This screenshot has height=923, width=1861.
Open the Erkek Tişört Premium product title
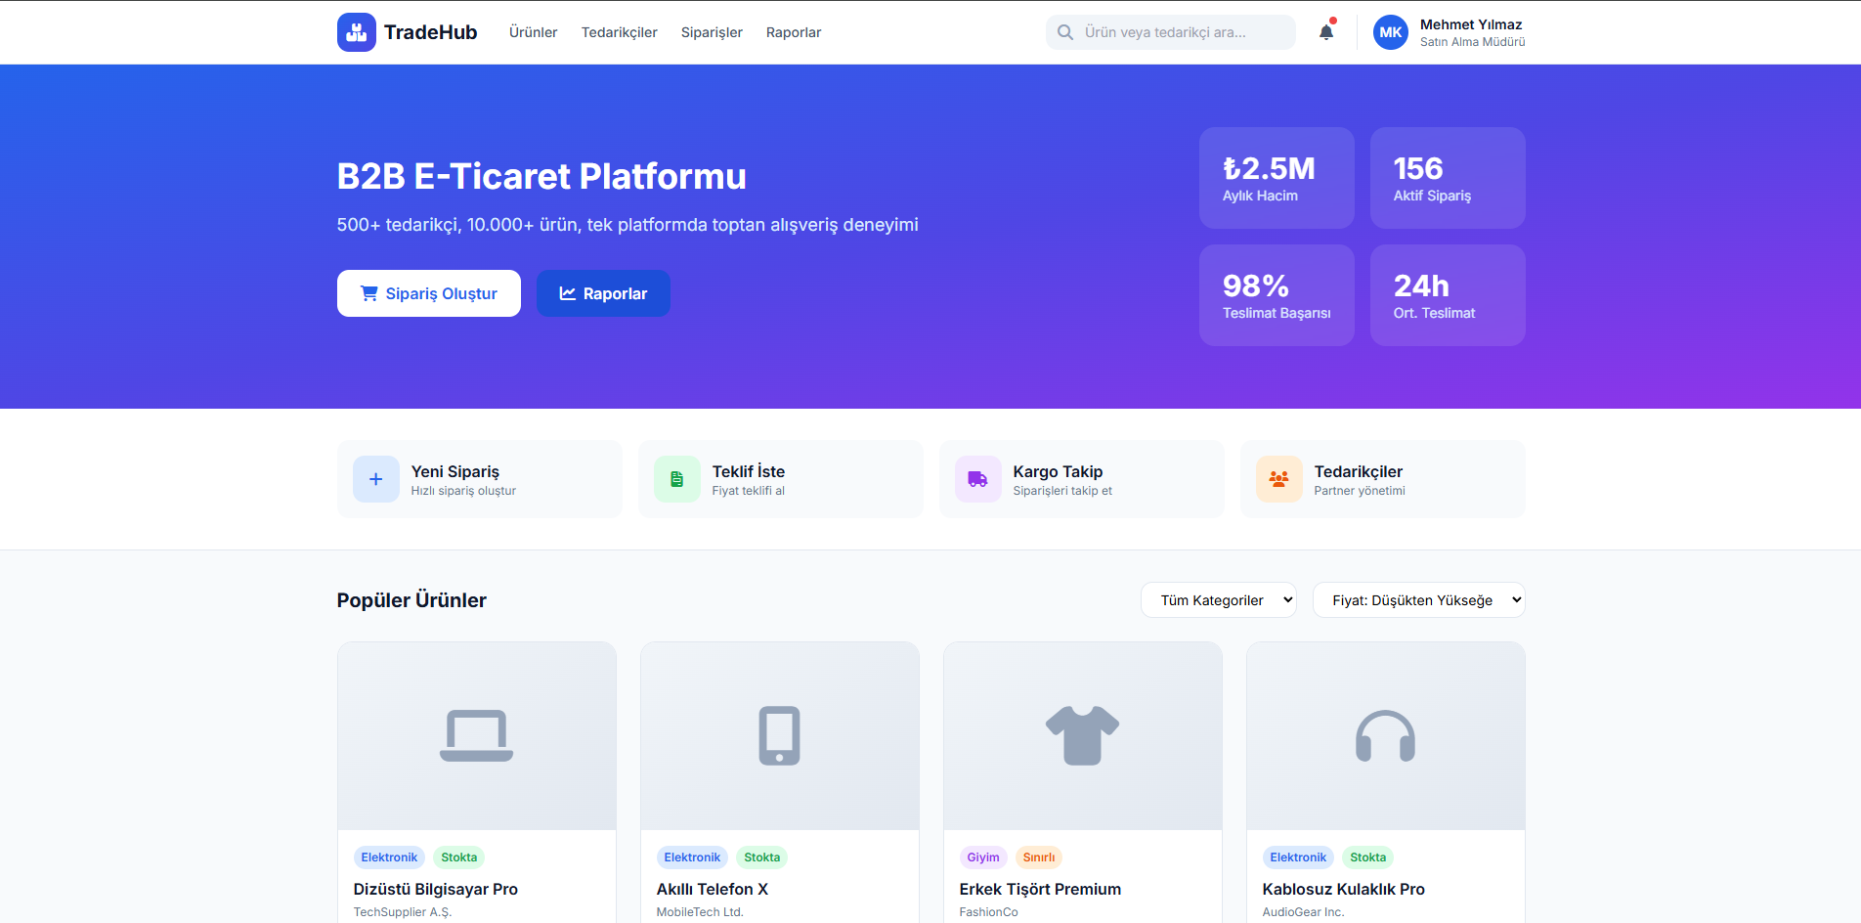tap(1040, 889)
